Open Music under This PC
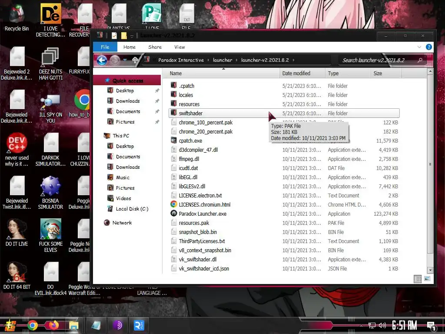Viewport: 445px width, 334px height. (x=122, y=177)
